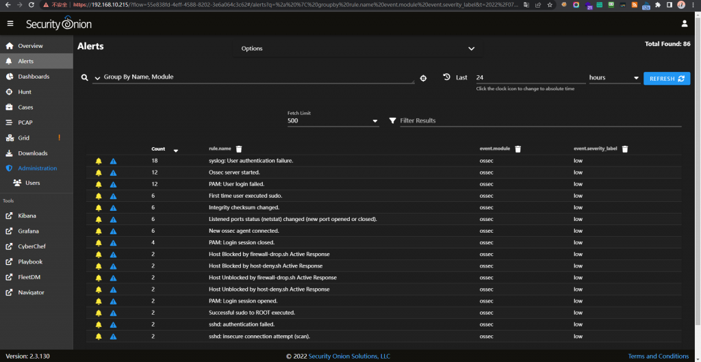Open the hamburger navigation menu

tap(10, 24)
